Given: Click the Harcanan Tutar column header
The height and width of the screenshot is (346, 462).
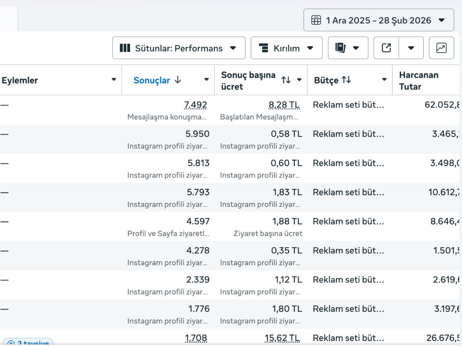Looking at the screenshot, I should [x=418, y=80].
